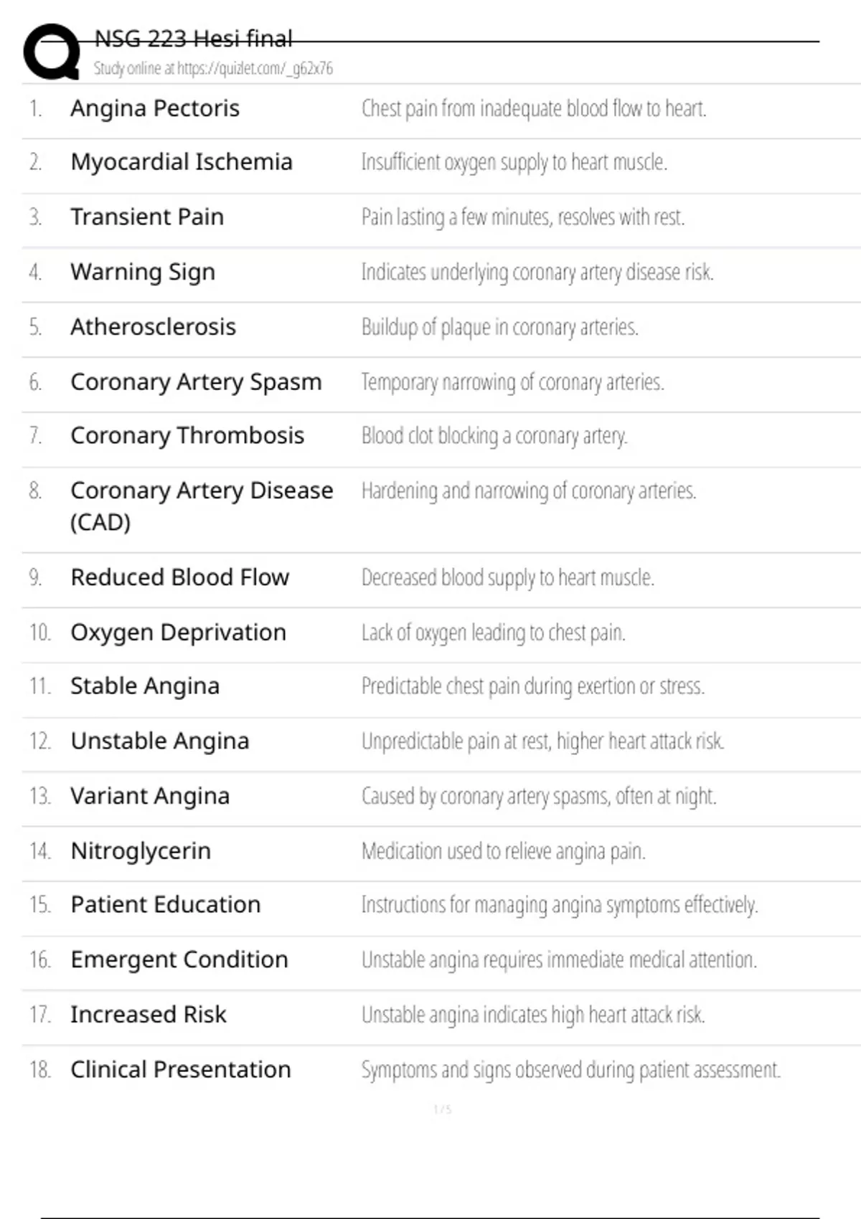This screenshot has height=1219, width=861.
Task: Select the Stable Angina term
Action: coord(145,686)
